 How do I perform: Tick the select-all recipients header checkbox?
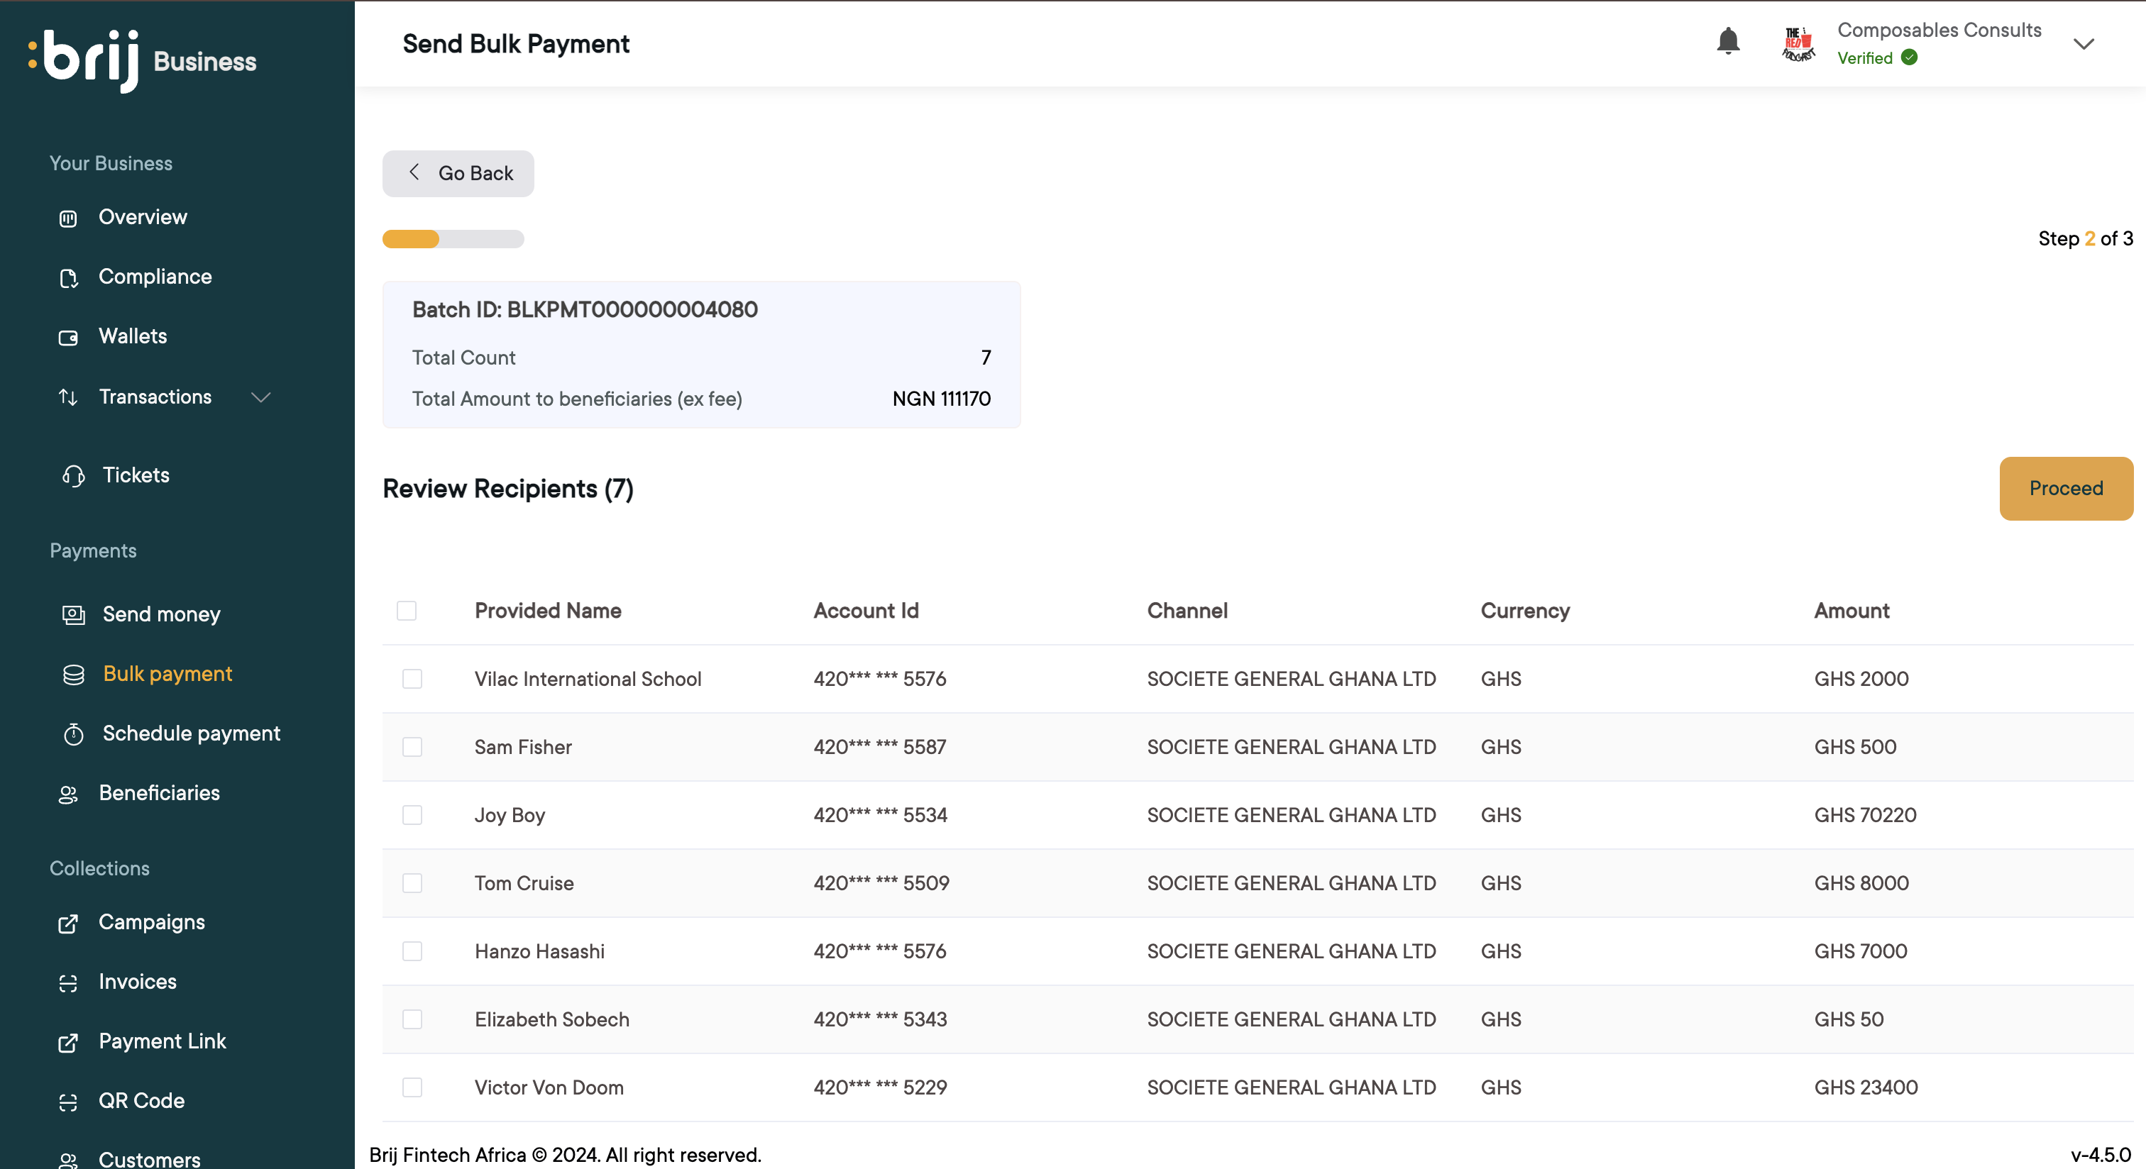(407, 610)
